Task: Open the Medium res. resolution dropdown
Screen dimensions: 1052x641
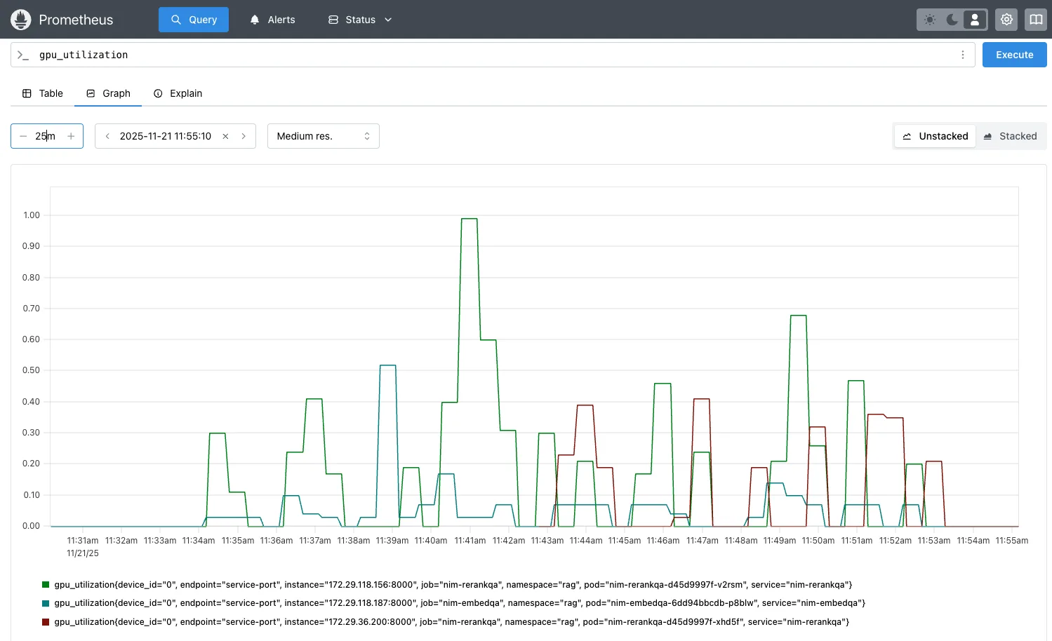Action: (323, 135)
